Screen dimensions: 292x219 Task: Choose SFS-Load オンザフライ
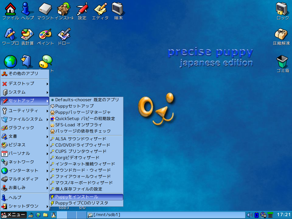pos(86,125)
